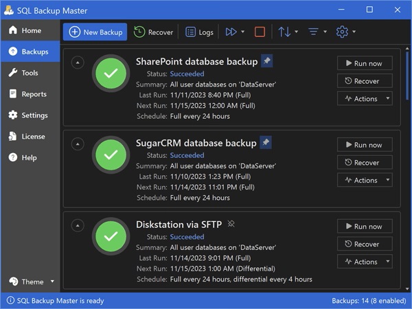Click the sort up-down arrows icon
The image size is (412, 309).
pos(284,32)
